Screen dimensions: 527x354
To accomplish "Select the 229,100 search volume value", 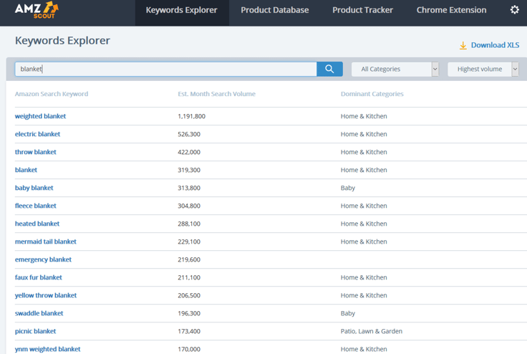I will pyautogui.click(x=189, y=241).
